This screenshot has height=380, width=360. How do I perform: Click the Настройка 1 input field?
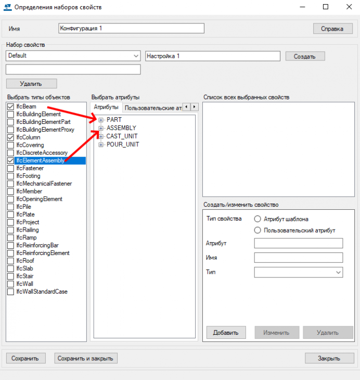213,56
